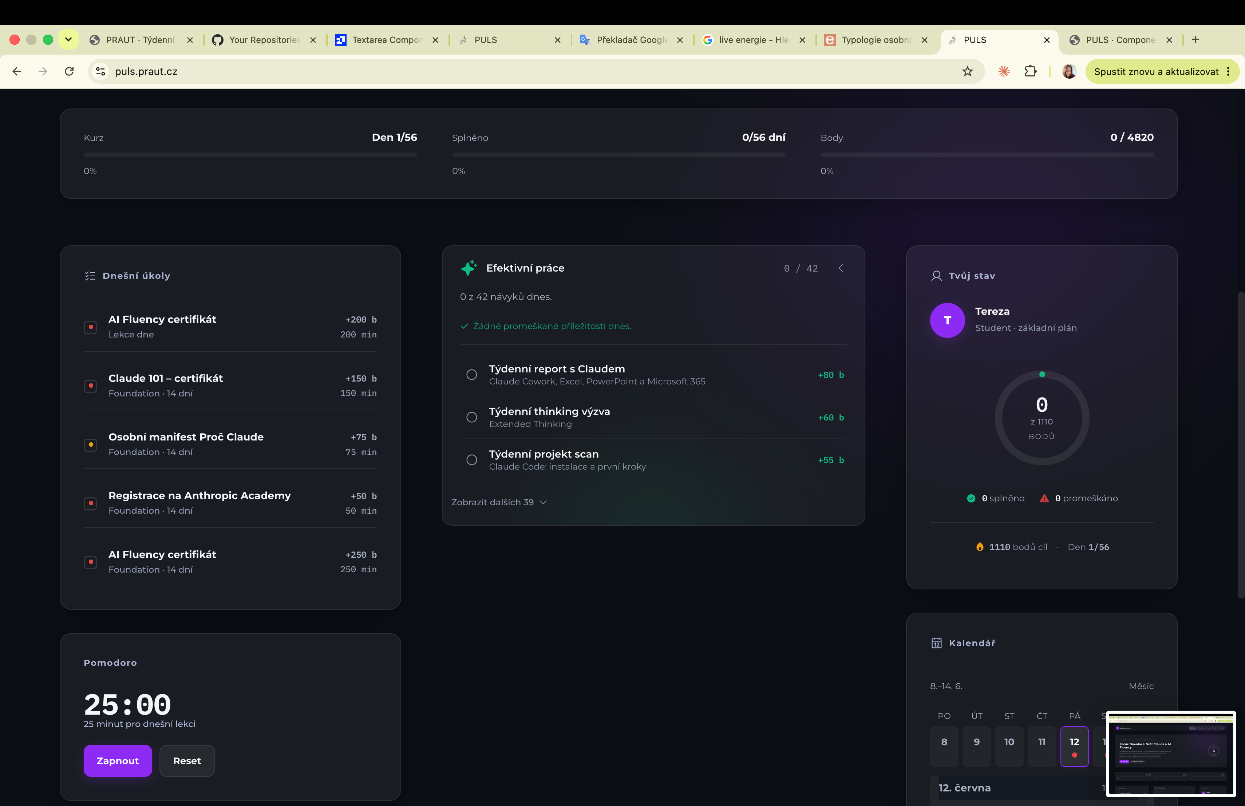Screen dimensions: 1245x806
Task: Click Spustit znovu a aktualizovat button
Action: 1162,72
